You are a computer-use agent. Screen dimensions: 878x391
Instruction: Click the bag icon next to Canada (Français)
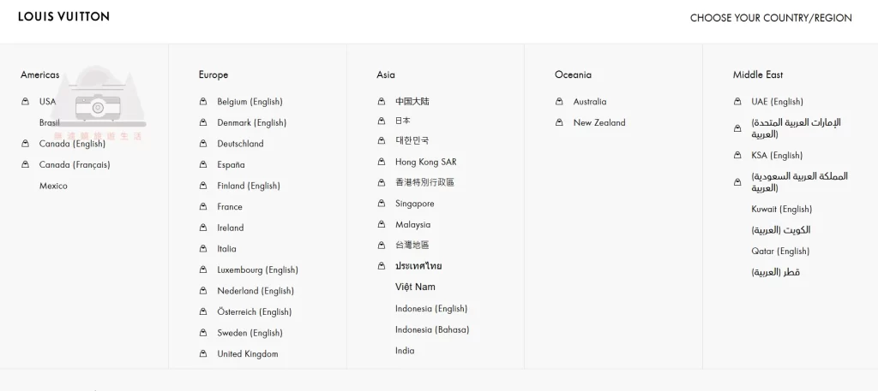point(26,165)
